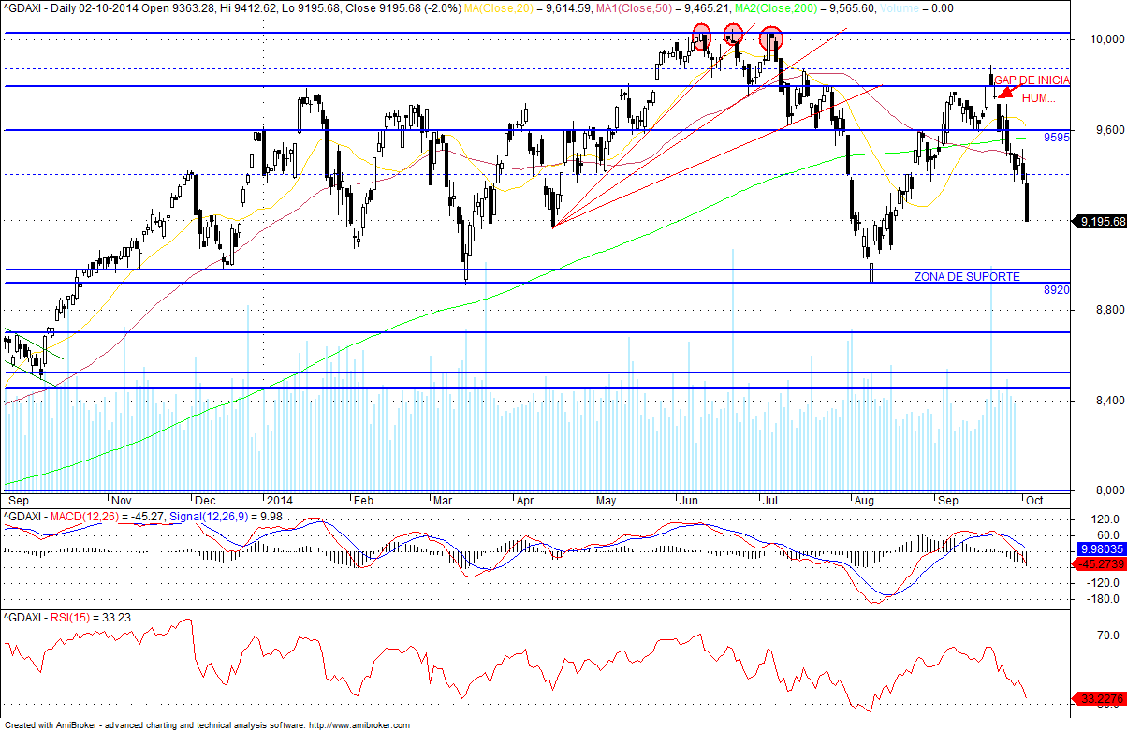This screenshot has height=731, width=1127.
Task: Select the GAP DE INICIA annotation text
Action: click(1032, 81)
